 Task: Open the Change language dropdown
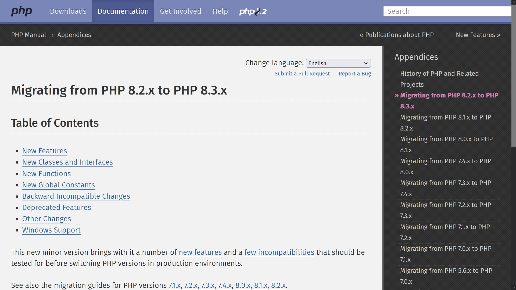click(338, 63)
